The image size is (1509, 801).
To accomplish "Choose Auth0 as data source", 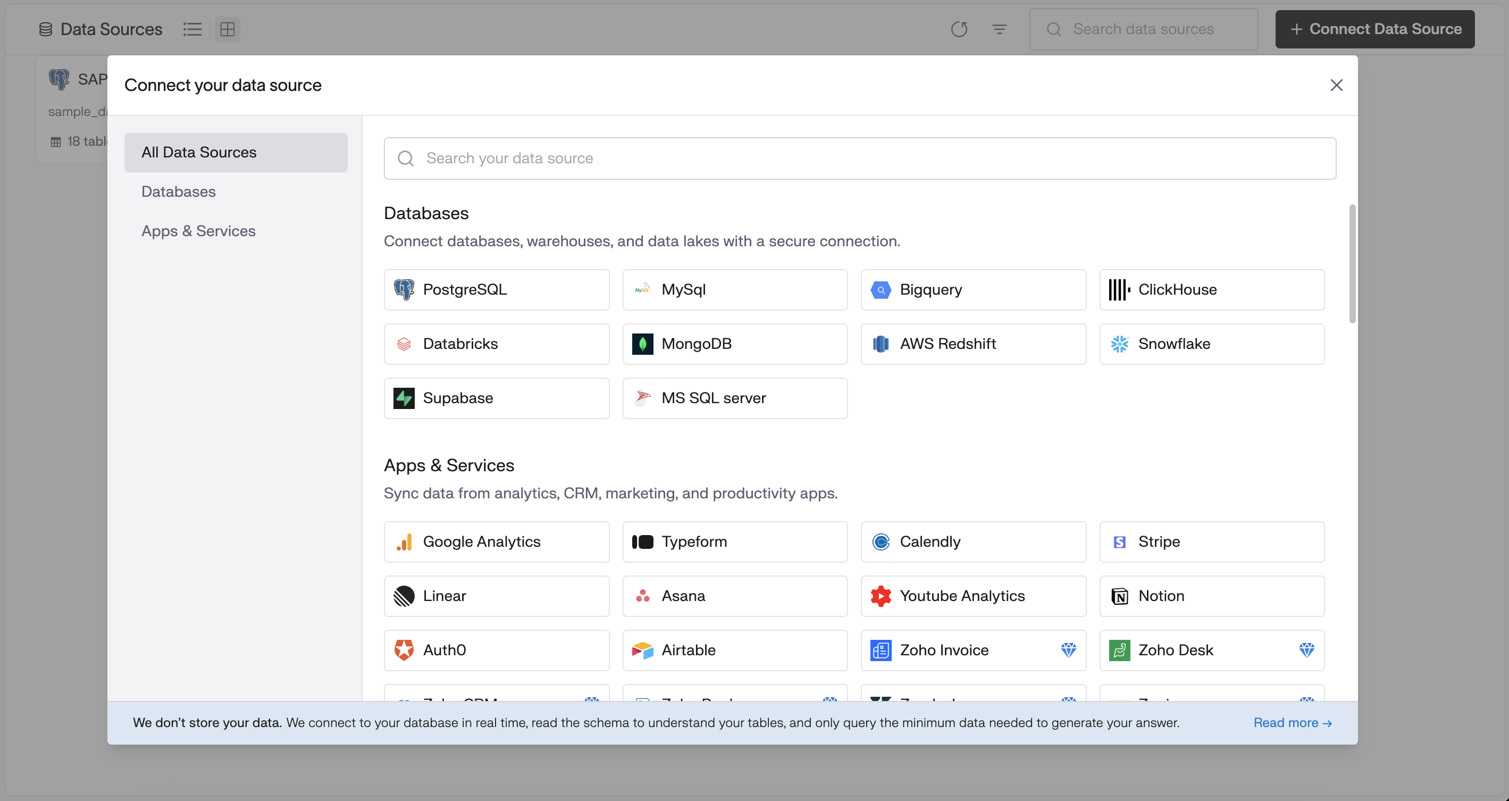I will 496,650.
